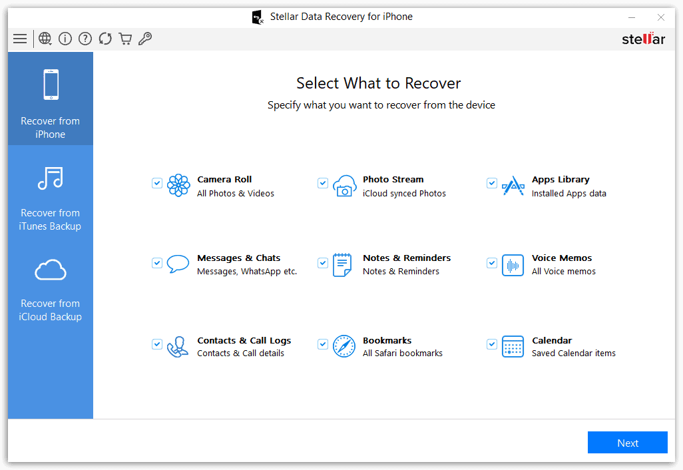Click the cloud icon in sidebar
The image size is (683, 470).
click(x=51, y=270)
